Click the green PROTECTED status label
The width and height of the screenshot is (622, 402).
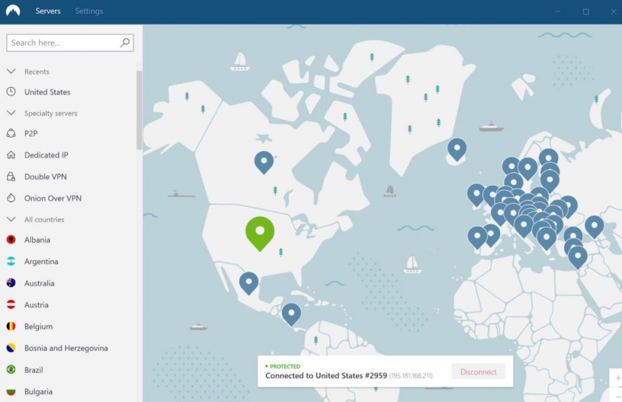283,366
